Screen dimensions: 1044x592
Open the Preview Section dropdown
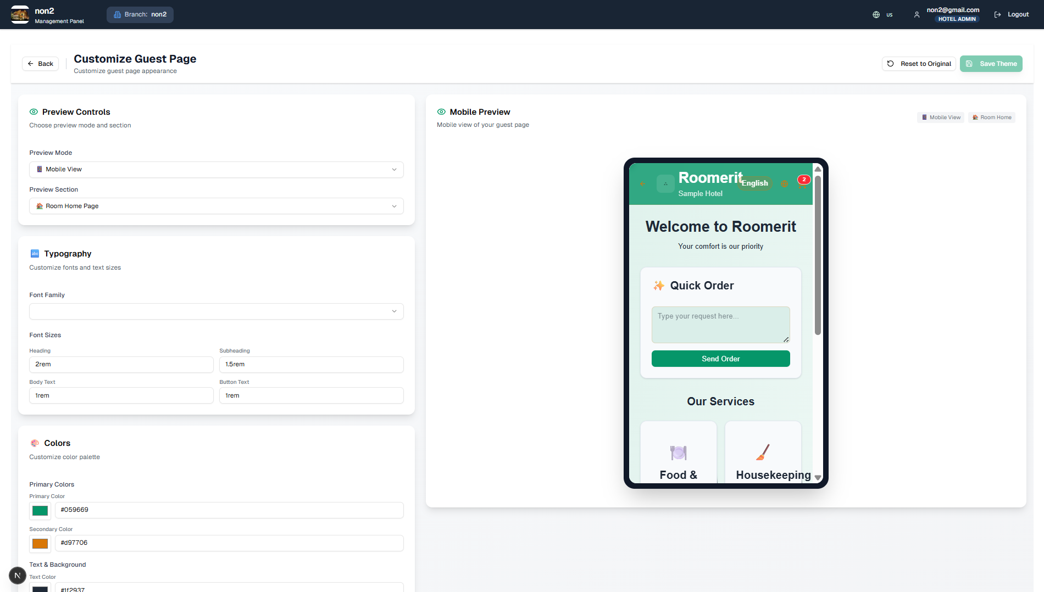point(216,206)
